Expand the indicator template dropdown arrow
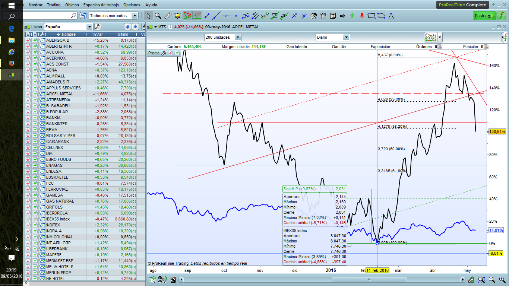 point(440,37)
